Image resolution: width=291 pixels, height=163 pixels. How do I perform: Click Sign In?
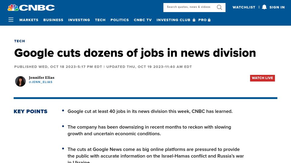coord(277,7)
